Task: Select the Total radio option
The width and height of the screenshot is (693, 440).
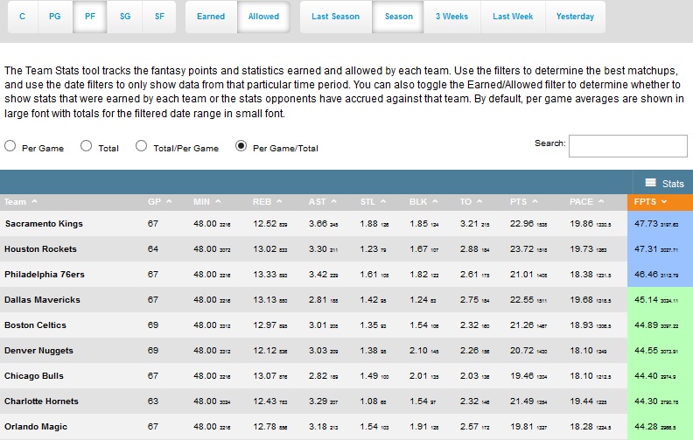Action: pyautogui.click(x=86, y=146)
